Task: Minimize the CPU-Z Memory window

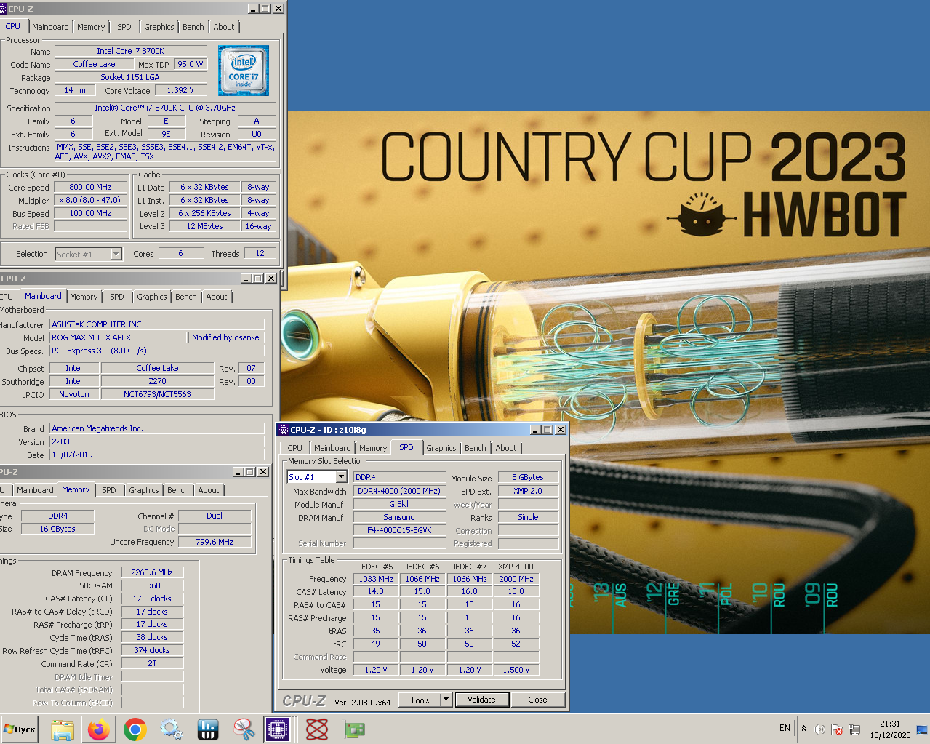Action: 238,472
